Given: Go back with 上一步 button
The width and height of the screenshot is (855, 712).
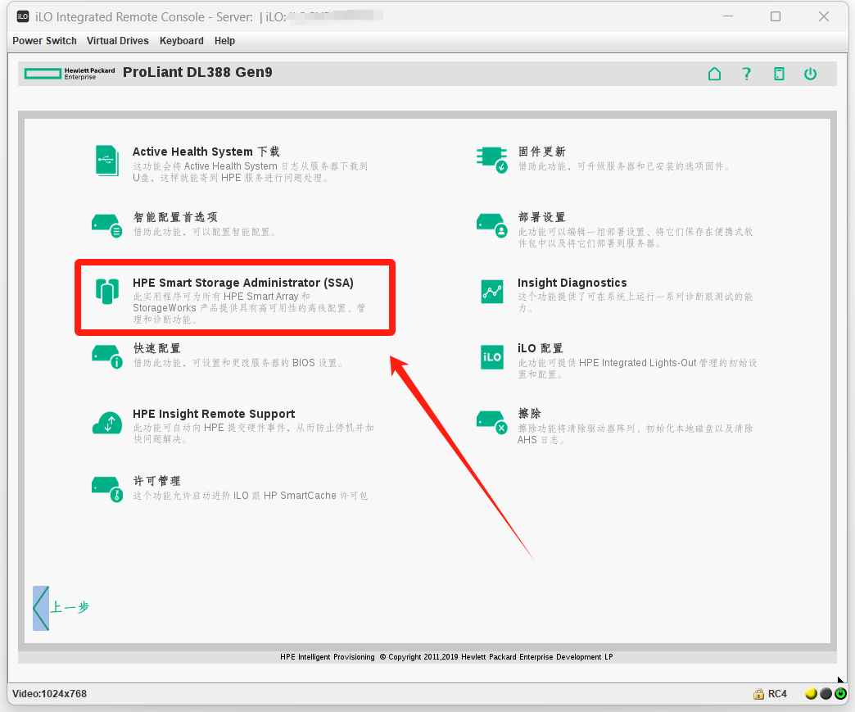Looking at the screenshot, I should tap(61, 608).
